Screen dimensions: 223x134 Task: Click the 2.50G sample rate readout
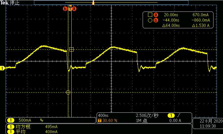point(147,115)
